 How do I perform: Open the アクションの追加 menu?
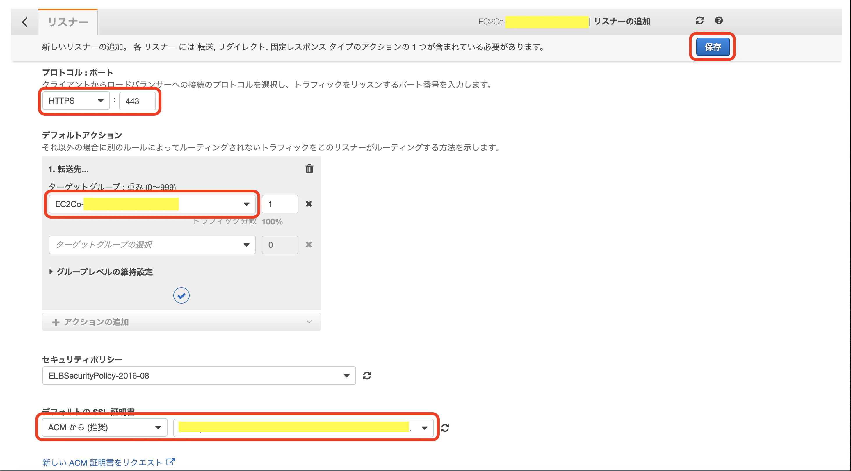[x=181, y=322]
